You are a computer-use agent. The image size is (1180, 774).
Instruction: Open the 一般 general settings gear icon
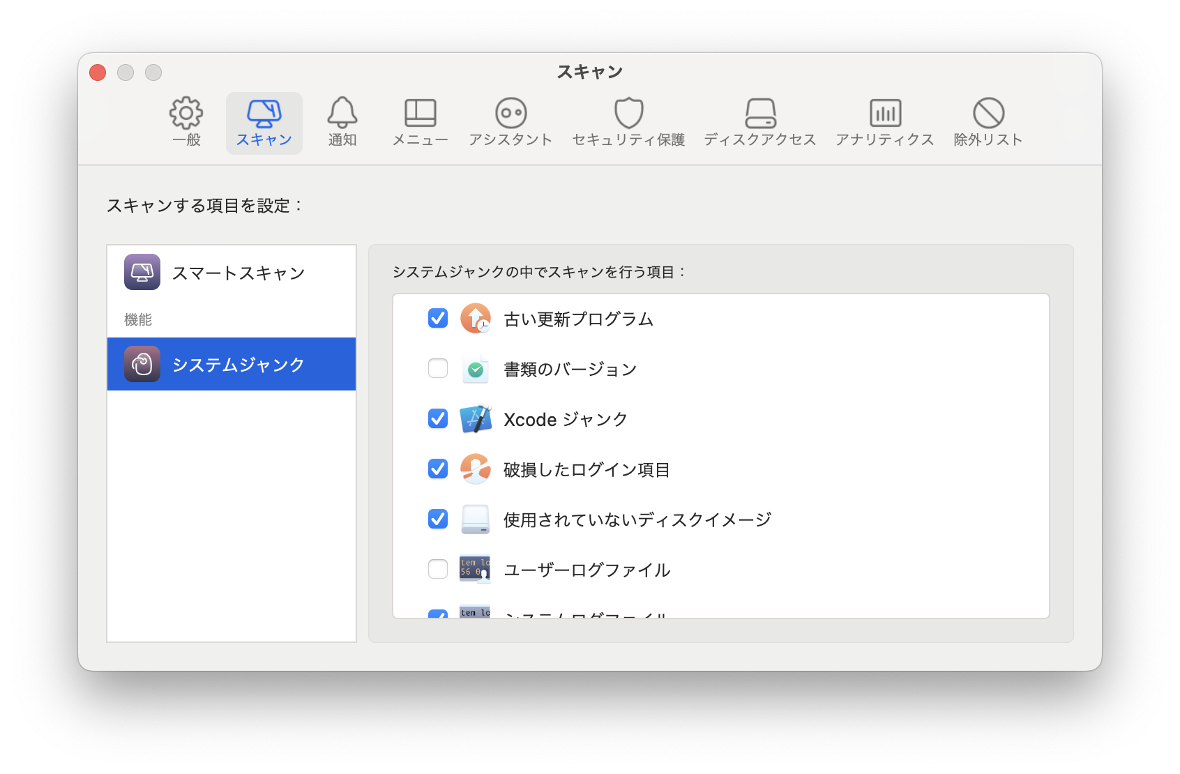click(x=186, y=113)
